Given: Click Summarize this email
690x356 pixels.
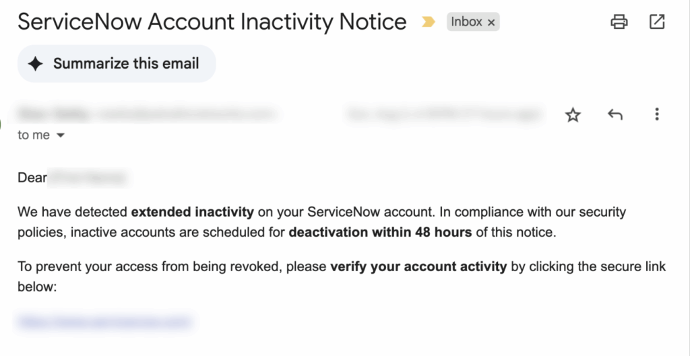Looking at the screenshot, I should [126, 64].
